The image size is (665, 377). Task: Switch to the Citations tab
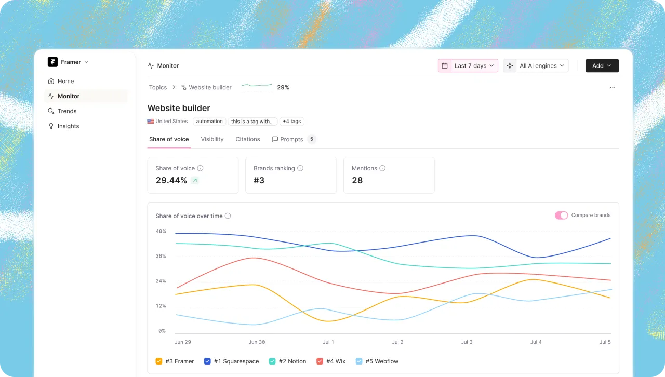tap(248, 139)
